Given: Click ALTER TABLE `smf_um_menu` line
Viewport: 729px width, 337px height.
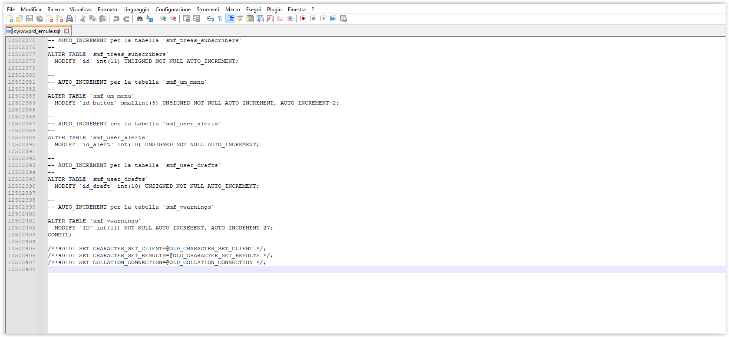Looking at the screenshot, I should coord(91,96).
